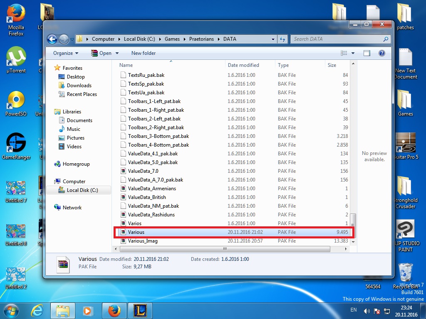Select Local Disk (C:) in the breadcrumb

[139, 39]
